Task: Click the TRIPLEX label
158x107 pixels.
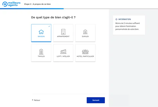Action: [41, 56]
